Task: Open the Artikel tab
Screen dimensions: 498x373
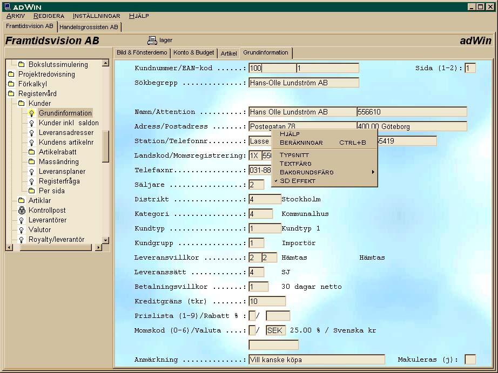Action: click(228, 53)
